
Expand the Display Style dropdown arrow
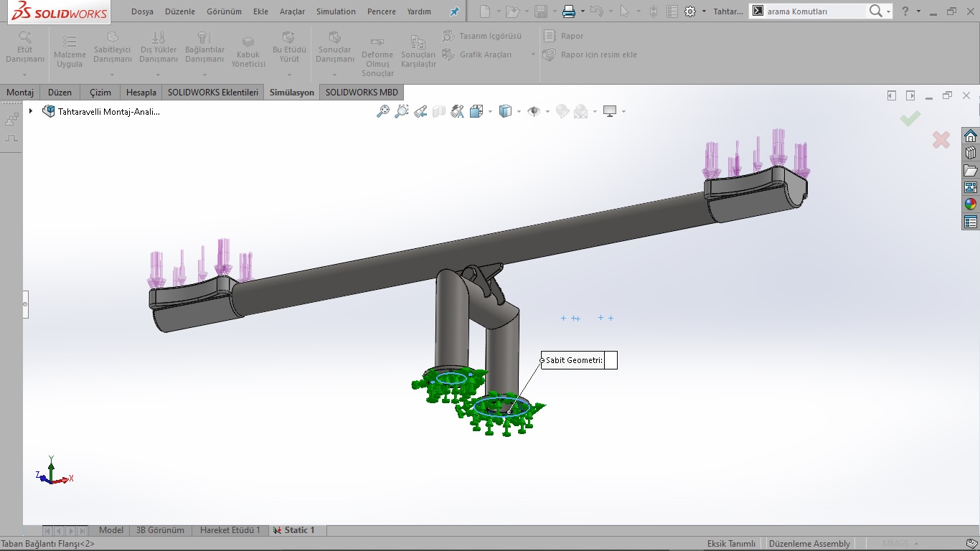pyautogui.click(x=519, y=111)
